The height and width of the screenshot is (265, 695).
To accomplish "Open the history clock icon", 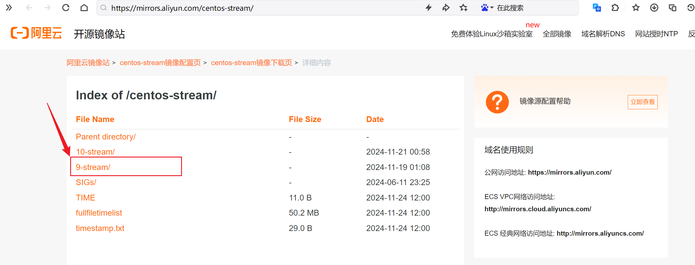I will click(x=691, y=8).
